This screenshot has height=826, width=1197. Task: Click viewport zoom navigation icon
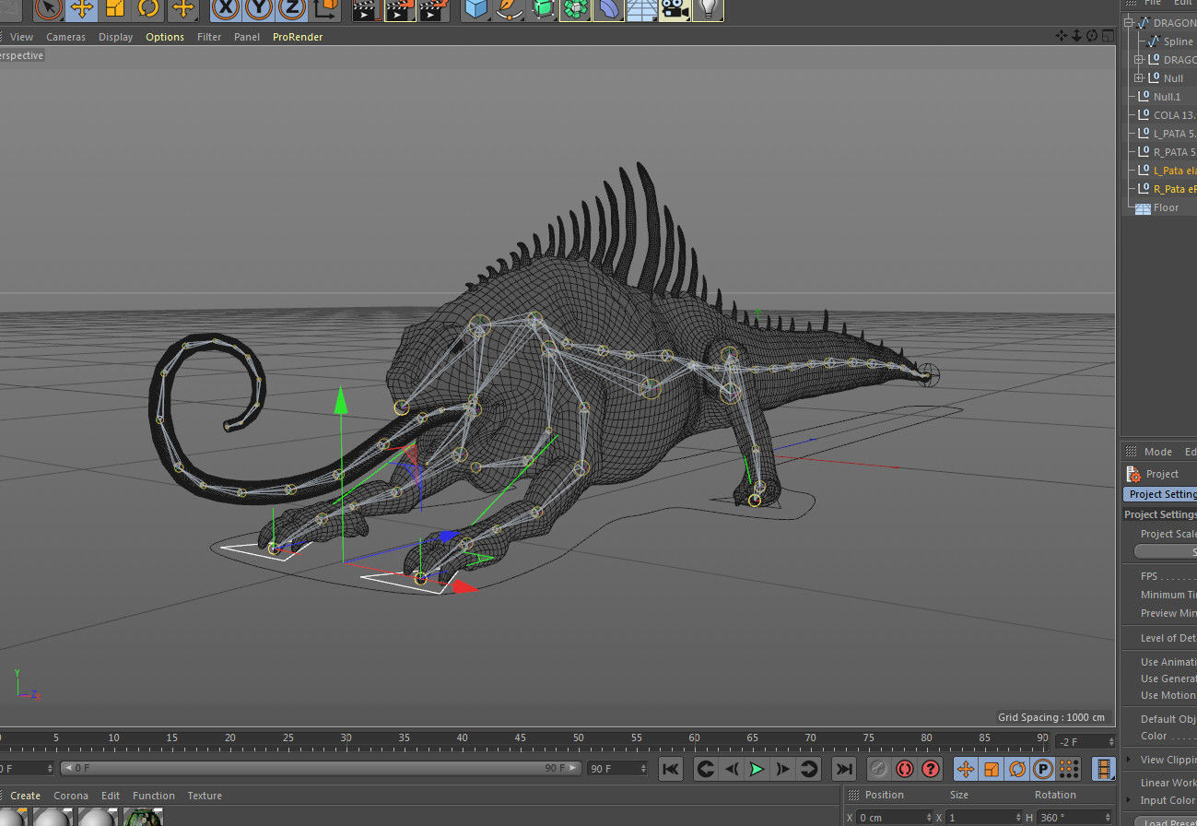tap(1076, 36)
